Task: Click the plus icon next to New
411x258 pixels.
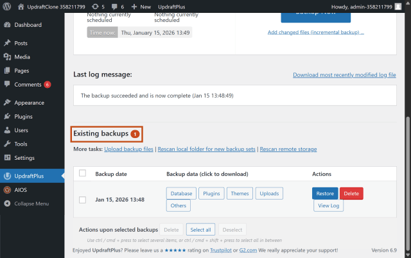Action: [134, 6]
